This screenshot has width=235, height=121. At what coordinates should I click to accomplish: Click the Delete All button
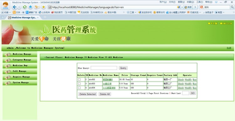(x=105, y=94)
